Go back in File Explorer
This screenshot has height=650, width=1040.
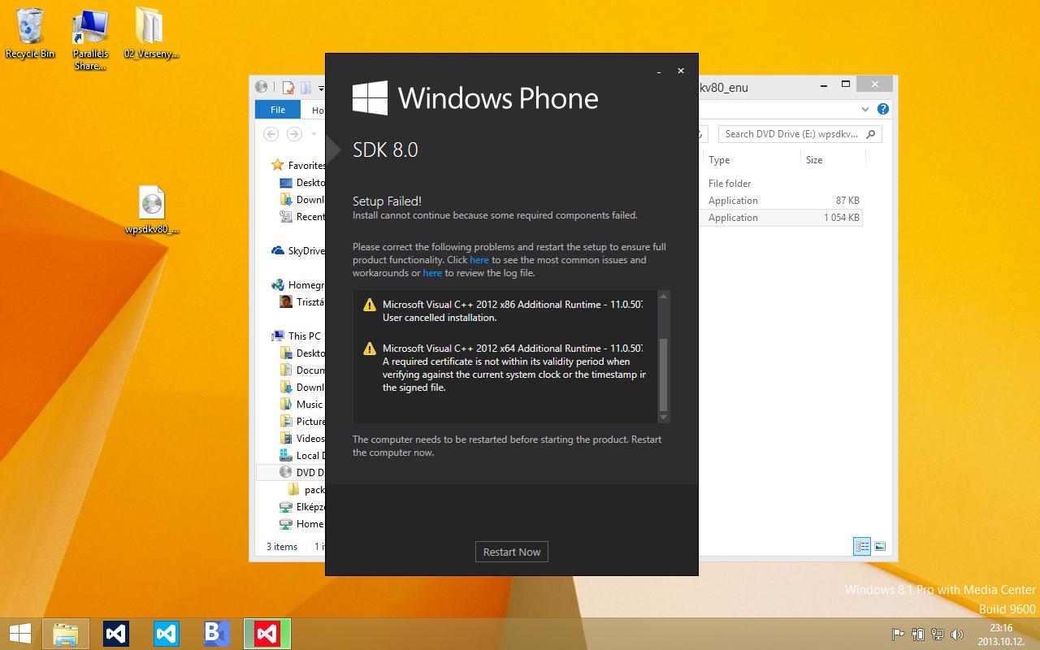(271, 134)
